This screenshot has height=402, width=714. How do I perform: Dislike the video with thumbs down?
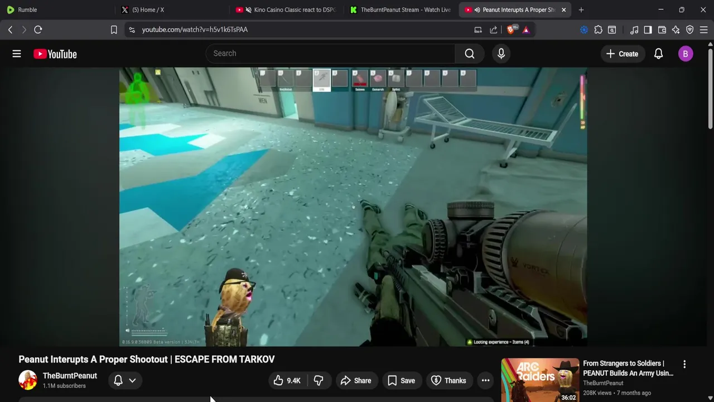[x=319, y=381]
